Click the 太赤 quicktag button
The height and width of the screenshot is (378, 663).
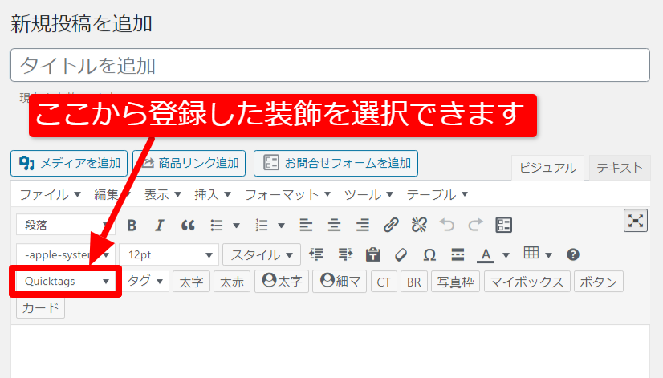[x=232, y=282]
